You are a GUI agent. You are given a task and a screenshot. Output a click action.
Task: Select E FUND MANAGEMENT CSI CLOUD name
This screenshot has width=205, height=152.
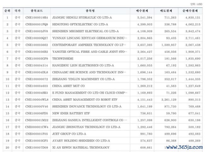(x=90, y=93)
